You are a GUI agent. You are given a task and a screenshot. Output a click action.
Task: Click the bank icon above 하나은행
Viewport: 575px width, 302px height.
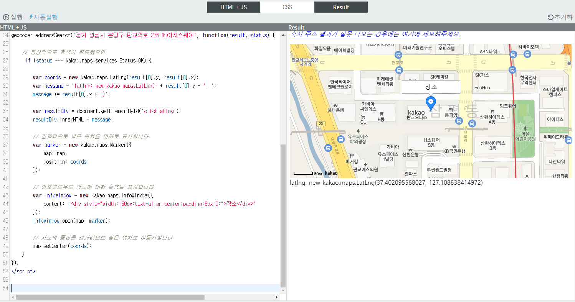(x=336, y=105)
